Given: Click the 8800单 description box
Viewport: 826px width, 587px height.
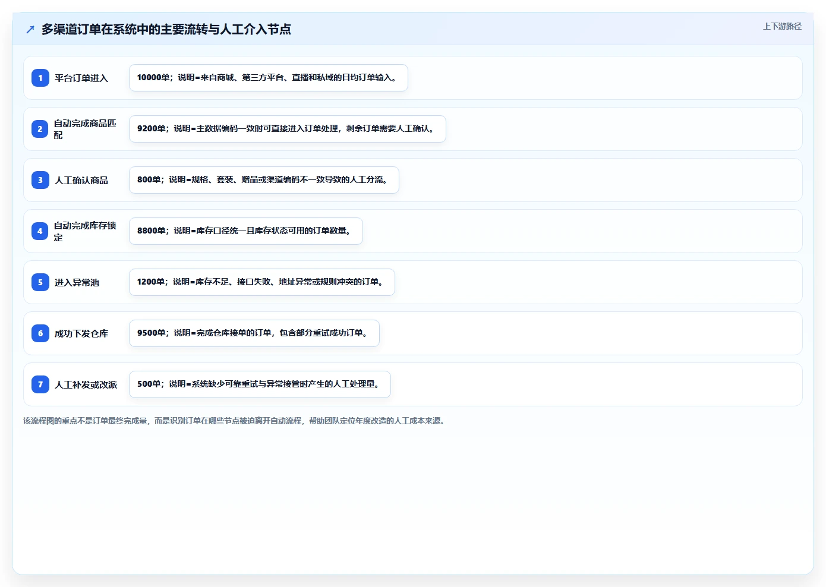Looking at the screenshot, I should pyautogui.click(x=246, y=231).
